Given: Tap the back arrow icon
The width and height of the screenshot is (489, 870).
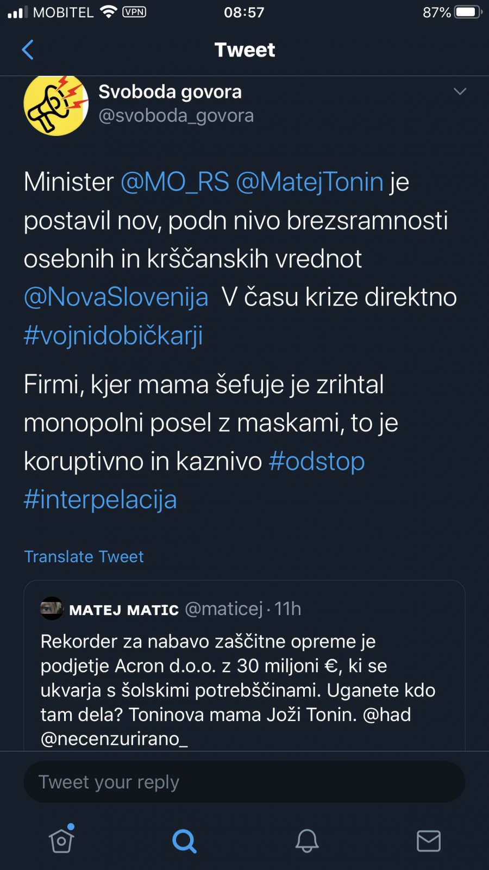Looking at the screenshot, I should coord(28,50).
